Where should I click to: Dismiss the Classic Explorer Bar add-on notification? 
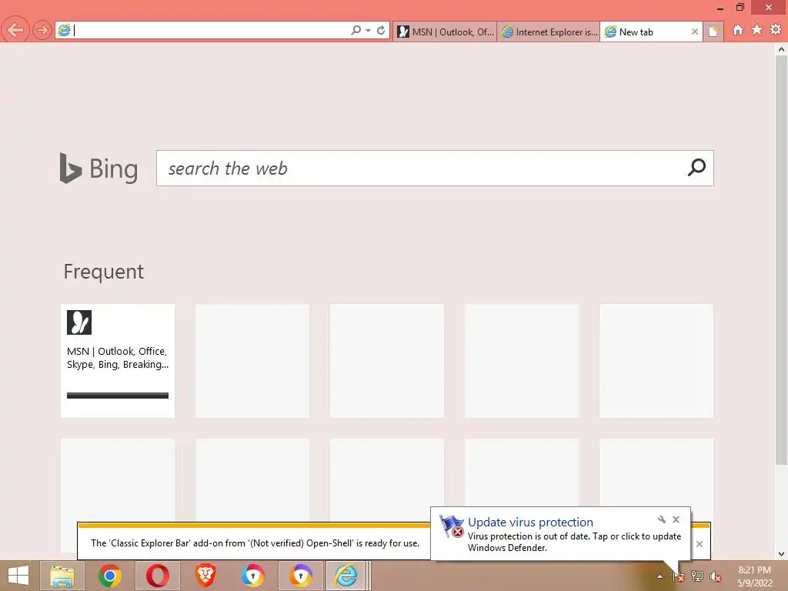(x=699, y=544)
